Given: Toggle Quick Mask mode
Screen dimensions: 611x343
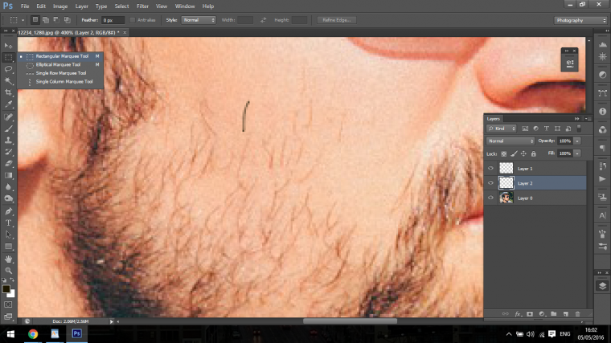Looking at the screenshot, I should point(8,304).
